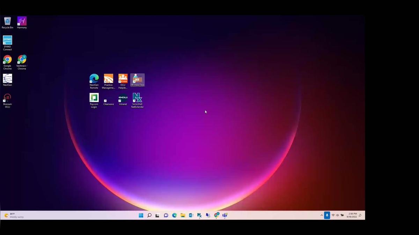Launch File Explorer from the taskbar
The height and width of the screenshot is (235, 419).
(x=183, y=215)
